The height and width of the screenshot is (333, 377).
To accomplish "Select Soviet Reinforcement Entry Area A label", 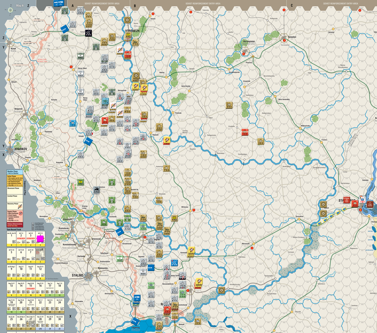I will [x=102, y=4].
